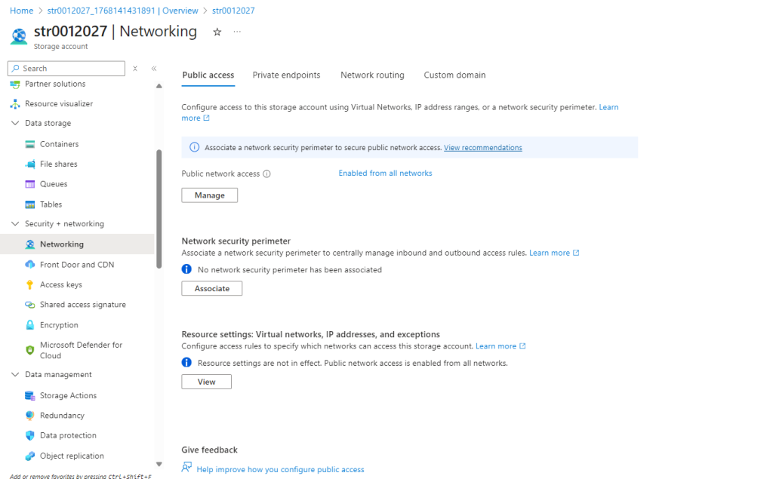The width and height of the screenshot is (773, 479).
Task: Click the Queues icon
Action: coord(30,184)
